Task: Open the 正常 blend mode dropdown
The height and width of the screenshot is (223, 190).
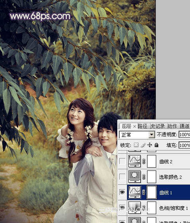Action: coord(137,135)
